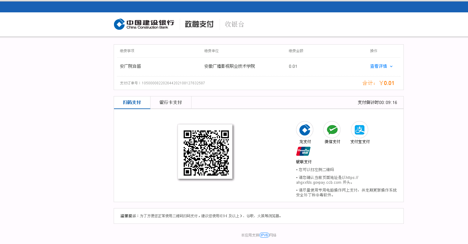This screenshot has width=468, height=244.
Task: Click the 请尽量使用专用电脑 security tip
Action: click(x=346, y=192)
